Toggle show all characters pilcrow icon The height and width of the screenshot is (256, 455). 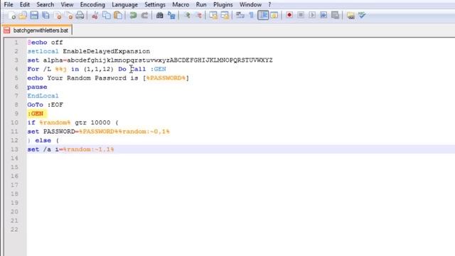(251, 16)
